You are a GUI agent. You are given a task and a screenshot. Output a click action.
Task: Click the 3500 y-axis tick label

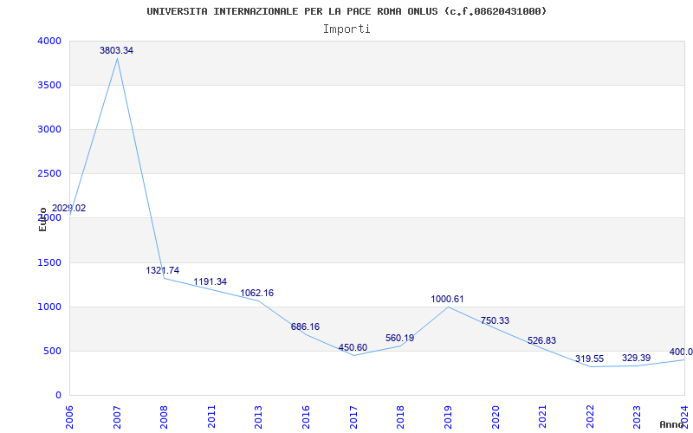coord(49,85)
